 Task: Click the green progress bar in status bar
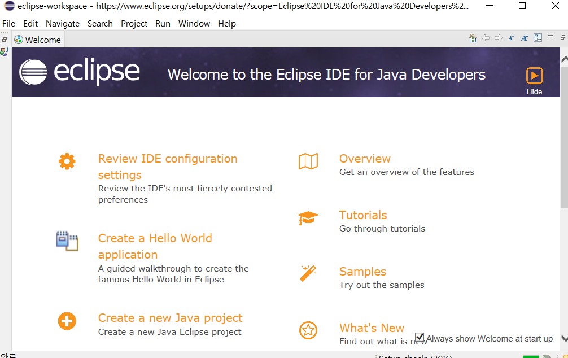pos(531,356)
